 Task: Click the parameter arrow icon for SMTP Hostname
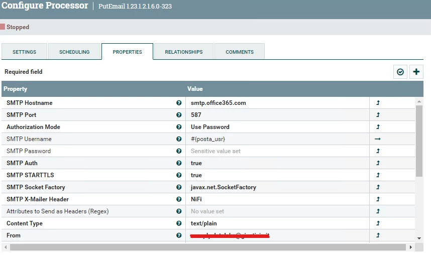click(x=378, y=103)
